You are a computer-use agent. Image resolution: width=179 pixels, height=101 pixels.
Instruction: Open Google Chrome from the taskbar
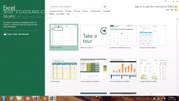44,98
